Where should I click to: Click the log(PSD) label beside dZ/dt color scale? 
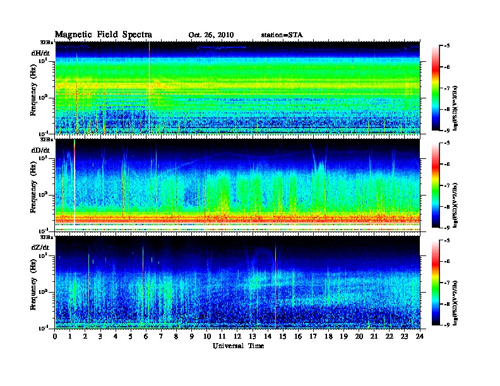[455, 303]
